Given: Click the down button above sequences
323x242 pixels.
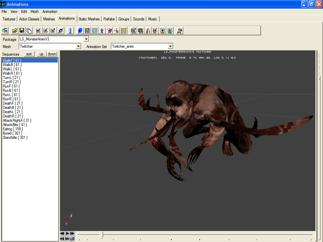Looking at the screenshot, I should pos(52,54).
